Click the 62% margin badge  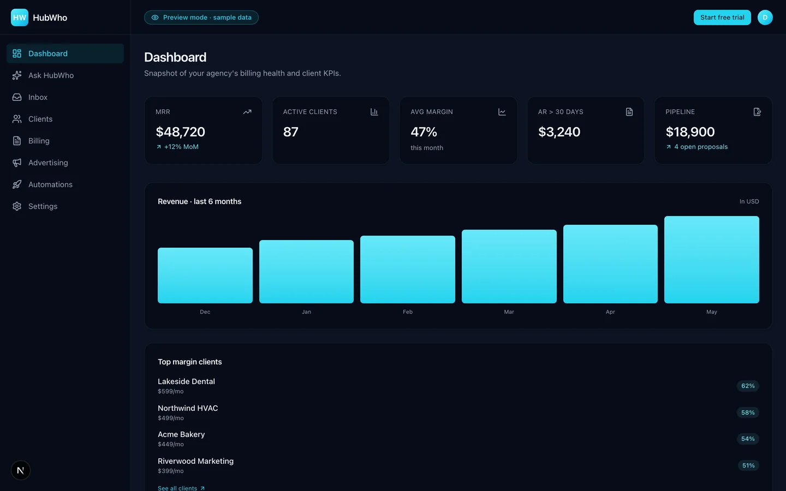pos(748,386)
